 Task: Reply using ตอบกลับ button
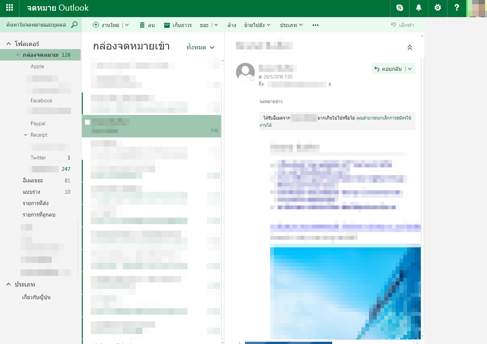click(x=388, y=69)
